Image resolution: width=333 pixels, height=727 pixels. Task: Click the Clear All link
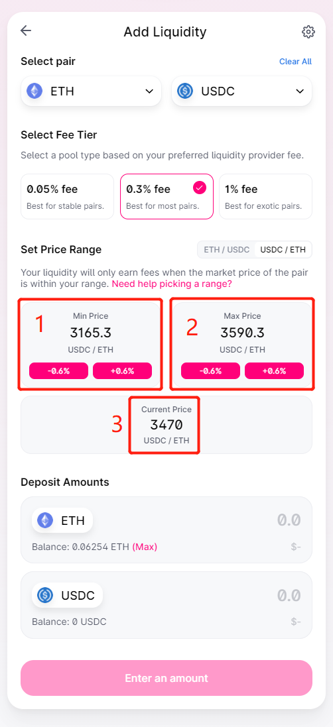click(295, 62)
